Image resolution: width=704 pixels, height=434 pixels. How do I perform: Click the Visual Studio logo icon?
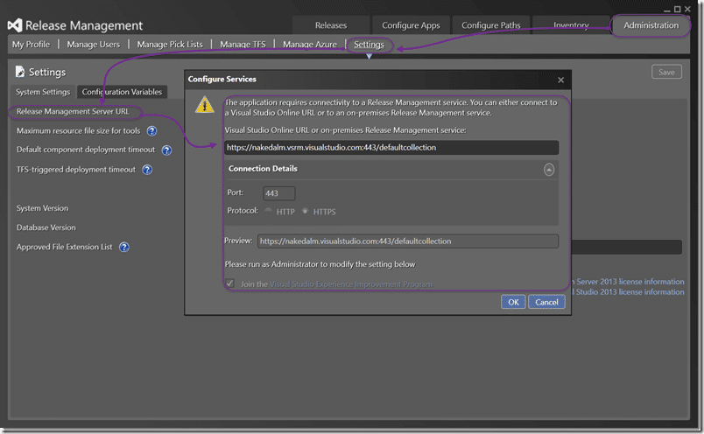pyautogui.click(x=15, y=25)
